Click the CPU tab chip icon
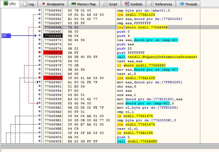219x152 pixels. [5, 4]
